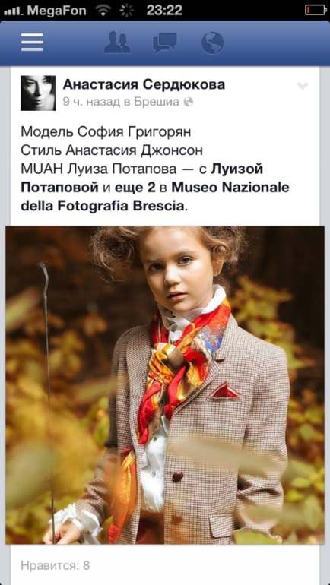Tap the 23:22 clock to jump top
The image size is (330, 585).
click(x=164, y=10)
